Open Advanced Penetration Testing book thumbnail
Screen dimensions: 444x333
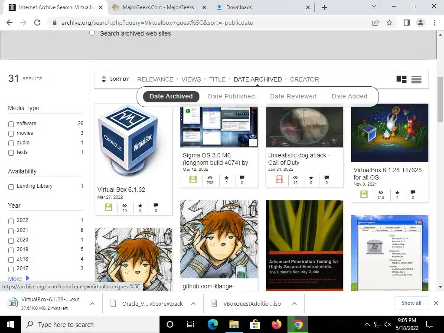coord(304,245)
